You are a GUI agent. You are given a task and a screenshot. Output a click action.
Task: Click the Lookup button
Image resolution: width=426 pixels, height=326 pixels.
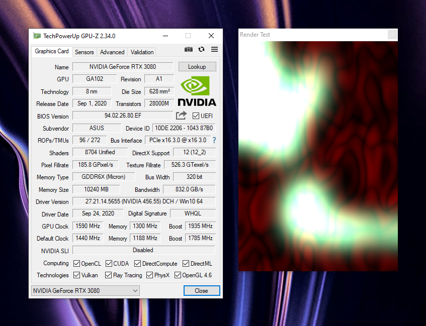[x=197, y=67]
